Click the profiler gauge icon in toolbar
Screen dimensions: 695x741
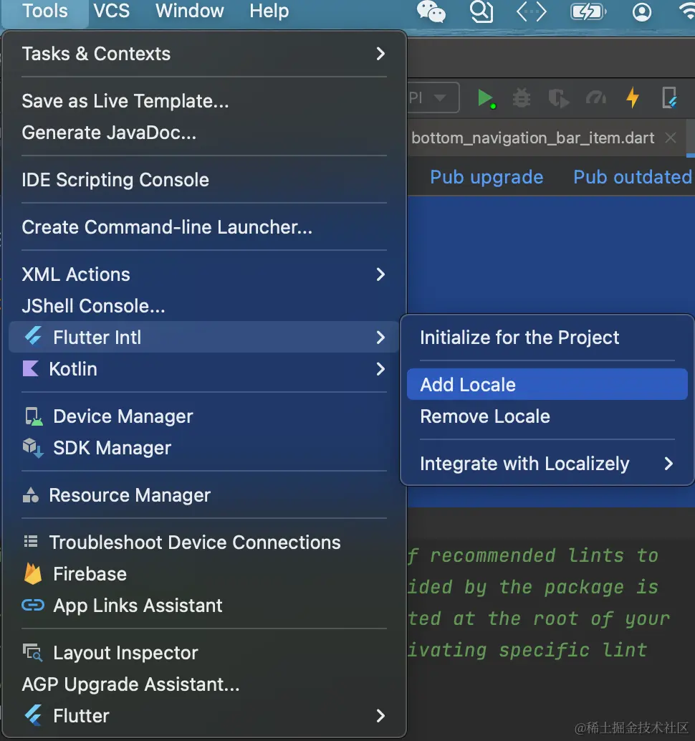click(596, 98)
